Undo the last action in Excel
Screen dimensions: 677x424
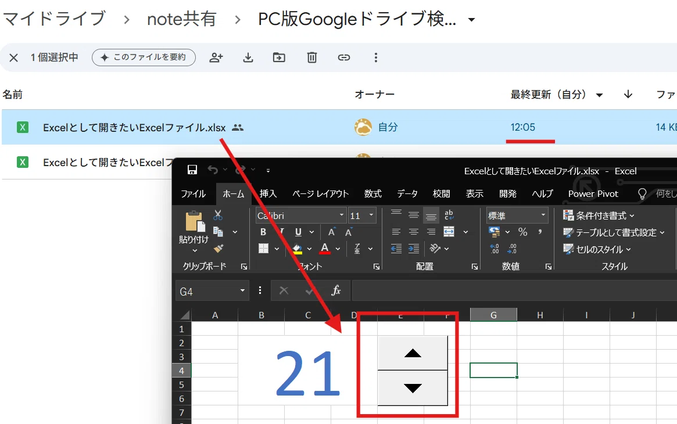coord(213,170)
